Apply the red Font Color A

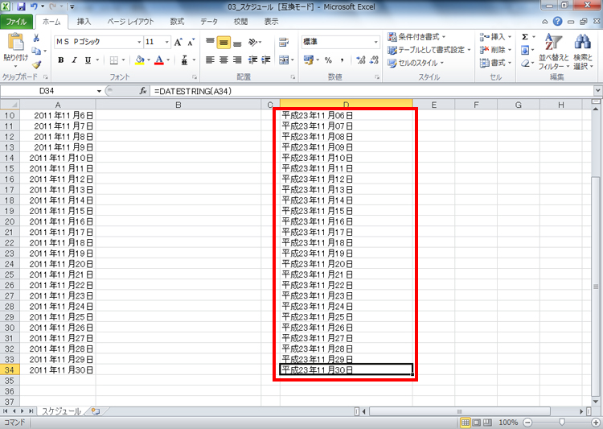click(x=159, y=60)
